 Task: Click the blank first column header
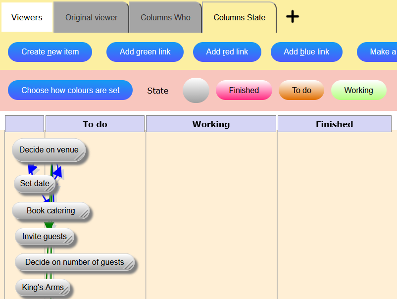click(x=24, y=124)
